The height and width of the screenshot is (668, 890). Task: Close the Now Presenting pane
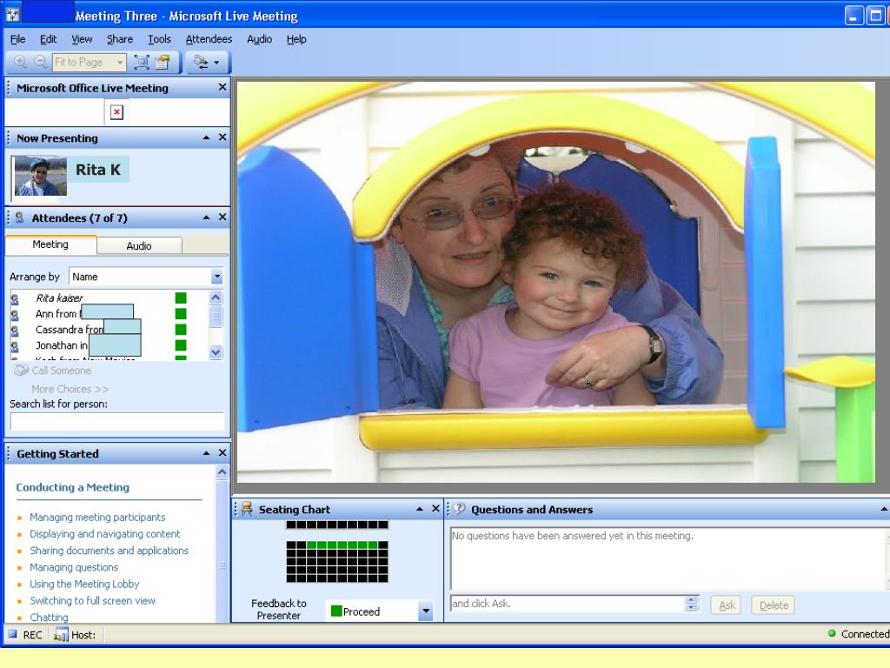coord(222,137)
